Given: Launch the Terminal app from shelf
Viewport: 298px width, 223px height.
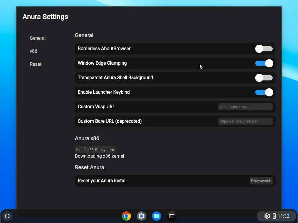Looking at the screenshot, I should (x=172, y=216).
